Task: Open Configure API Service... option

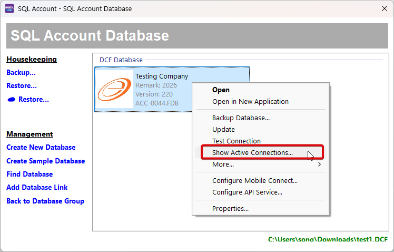Action: 247,192
